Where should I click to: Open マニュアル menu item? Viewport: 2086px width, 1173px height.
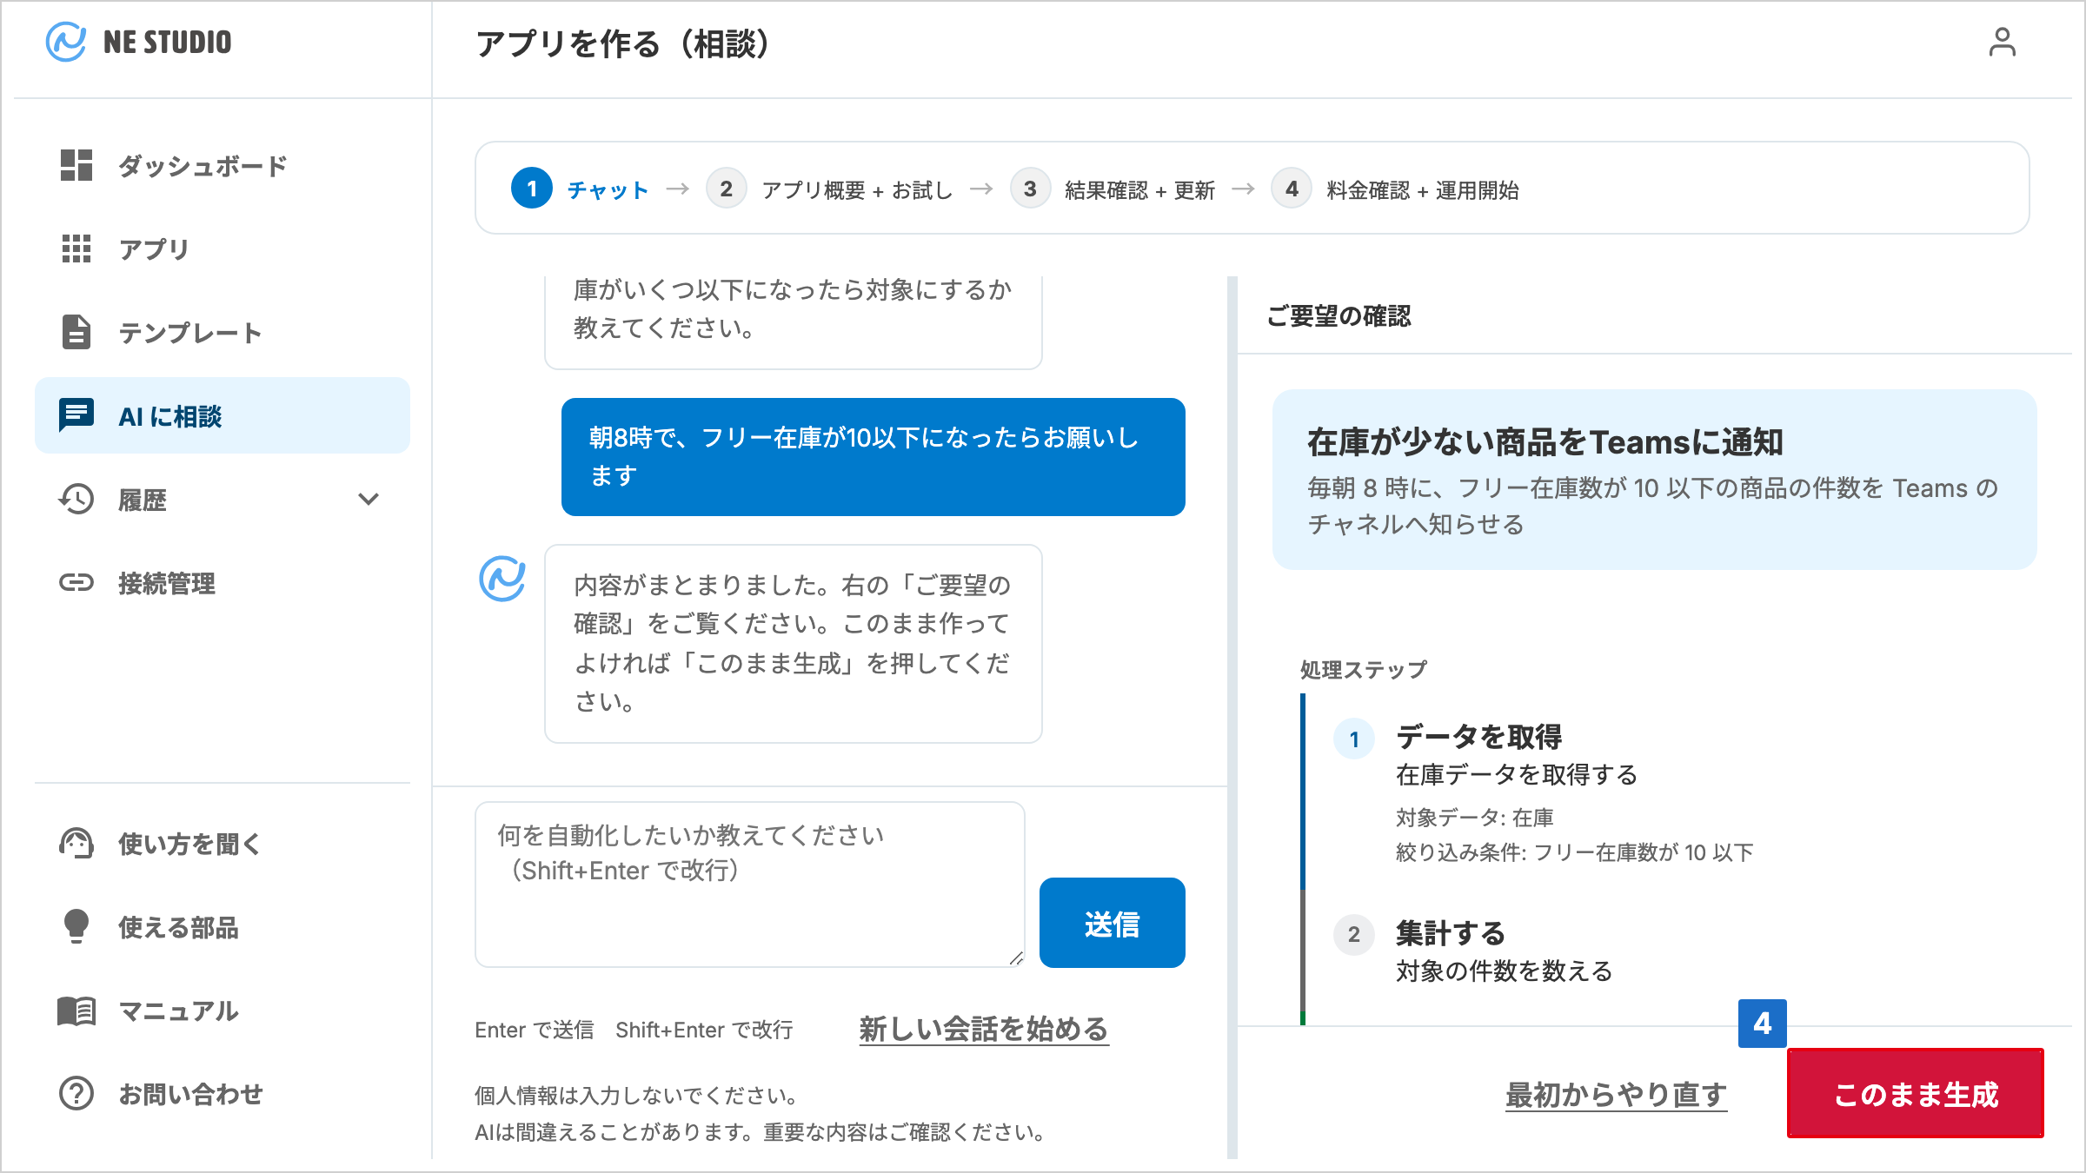pos(223,1011)
